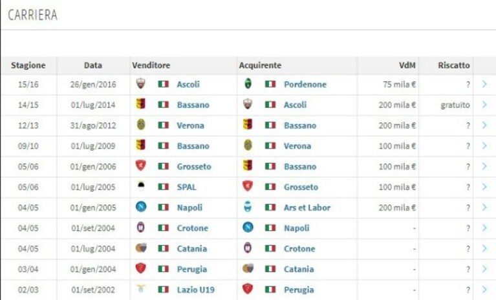Expand arrow for 02/03 Perugia transfer row
496x300 pixels.
pos(484,290)
